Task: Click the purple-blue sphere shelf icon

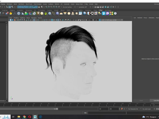Action: (57, 14)
